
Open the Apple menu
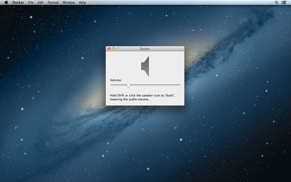click(x=6, y=3)
